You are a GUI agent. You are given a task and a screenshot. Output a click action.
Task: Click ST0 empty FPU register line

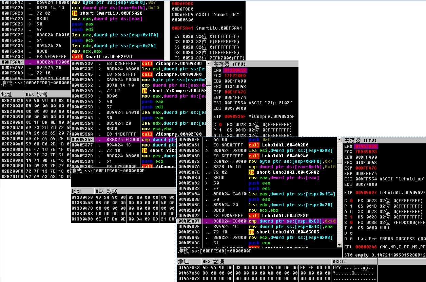click(385, 255)
